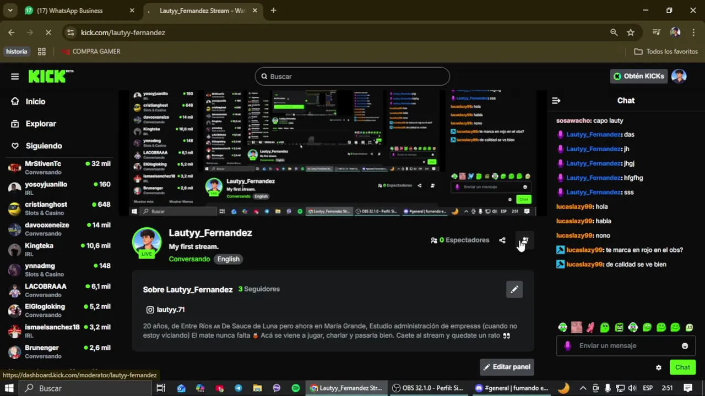705x396 pixels.
Task: Open the COMPRA GAMER bookmark
Action: point(91,51)
